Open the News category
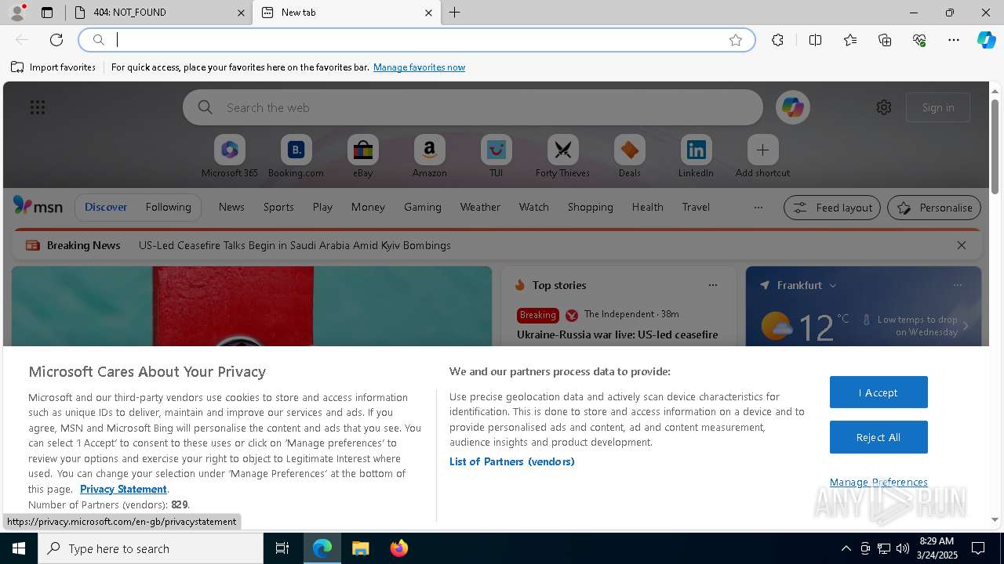This screenshot has height=564, width=1004. tap(231, 207)
